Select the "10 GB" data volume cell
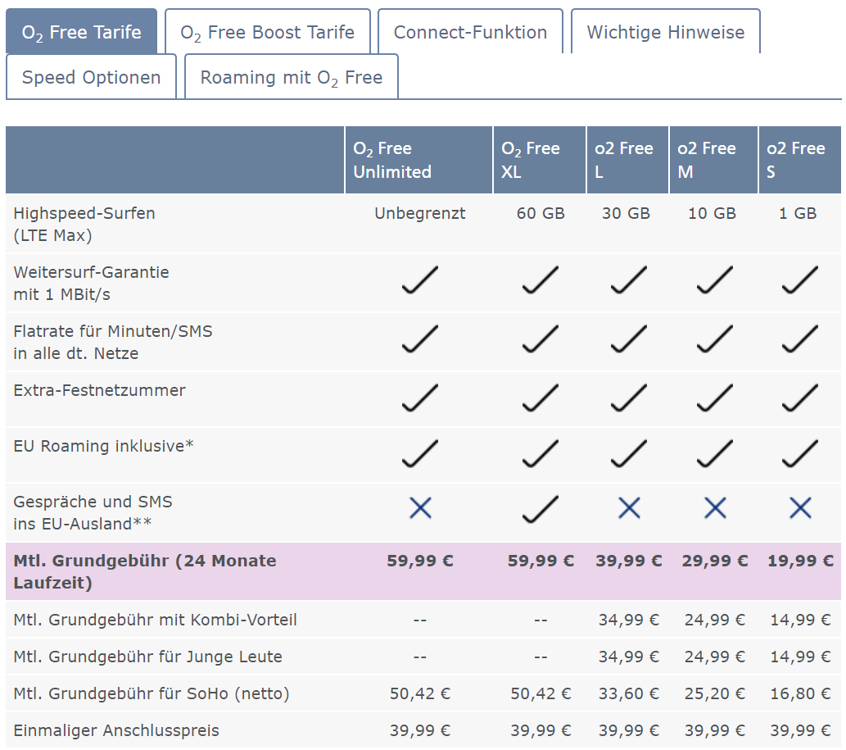This screenshot has height=750, width=846. (x=712, y=213)
